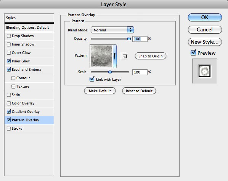
Task: Uncheck the Bevel and Emboss checkbox
Action: click(x=9, y=70)
